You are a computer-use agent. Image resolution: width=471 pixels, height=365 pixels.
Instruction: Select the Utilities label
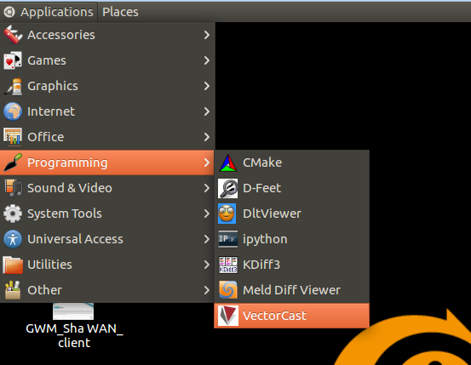point(49,265)
